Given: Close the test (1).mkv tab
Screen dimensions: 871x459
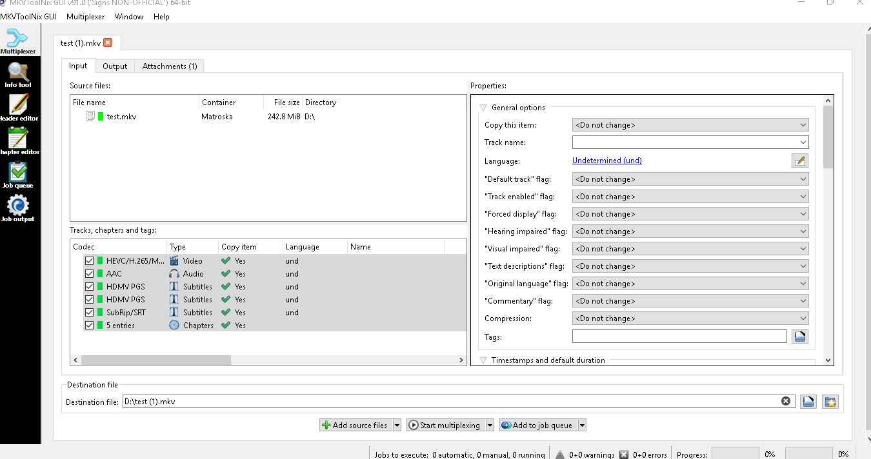Looking at the screenshot, I should pos(108,43).
